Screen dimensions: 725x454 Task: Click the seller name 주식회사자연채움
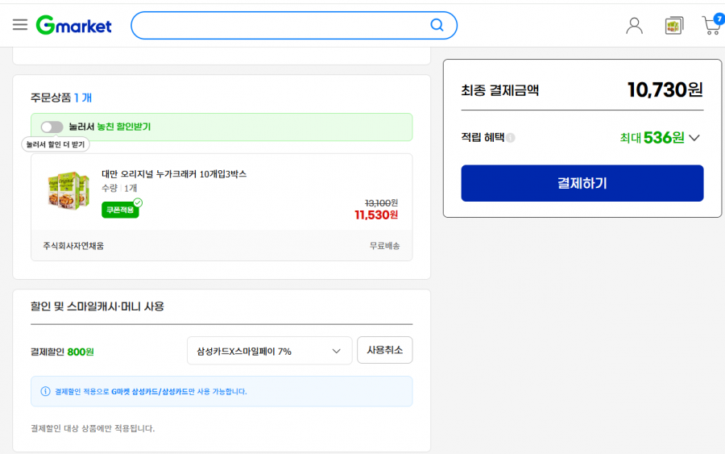73,246
